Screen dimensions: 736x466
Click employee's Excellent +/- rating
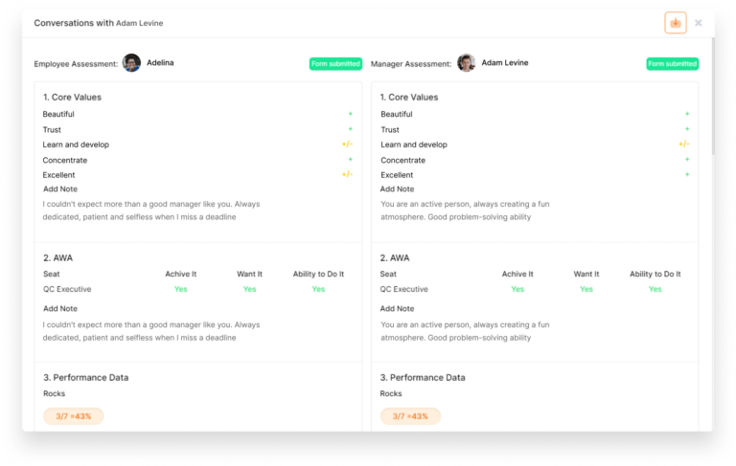click(x=347, y=175)
